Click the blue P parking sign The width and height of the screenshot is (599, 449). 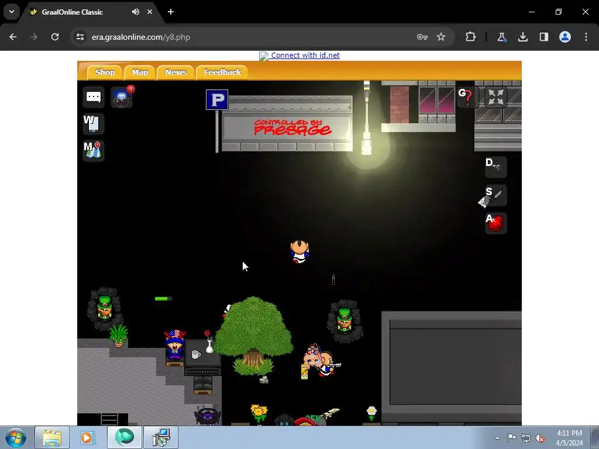[217, 99]
